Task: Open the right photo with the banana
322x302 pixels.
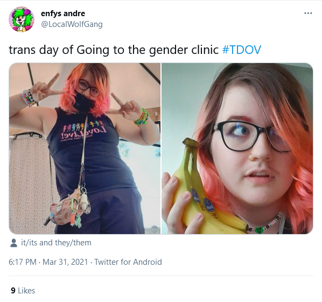Action: (x=237, y=148)
